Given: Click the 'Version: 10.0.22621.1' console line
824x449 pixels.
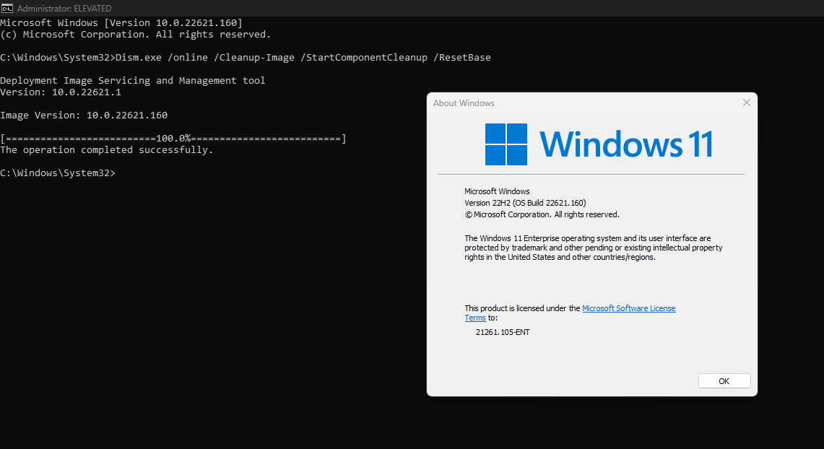Looking at the screenshot, I should pos(61,92).
